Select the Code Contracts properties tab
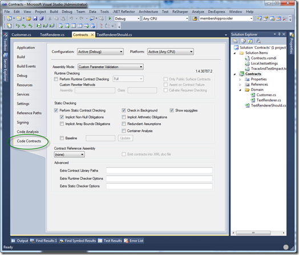This screenshot has width=299, height=255. [x=29, y=141]
